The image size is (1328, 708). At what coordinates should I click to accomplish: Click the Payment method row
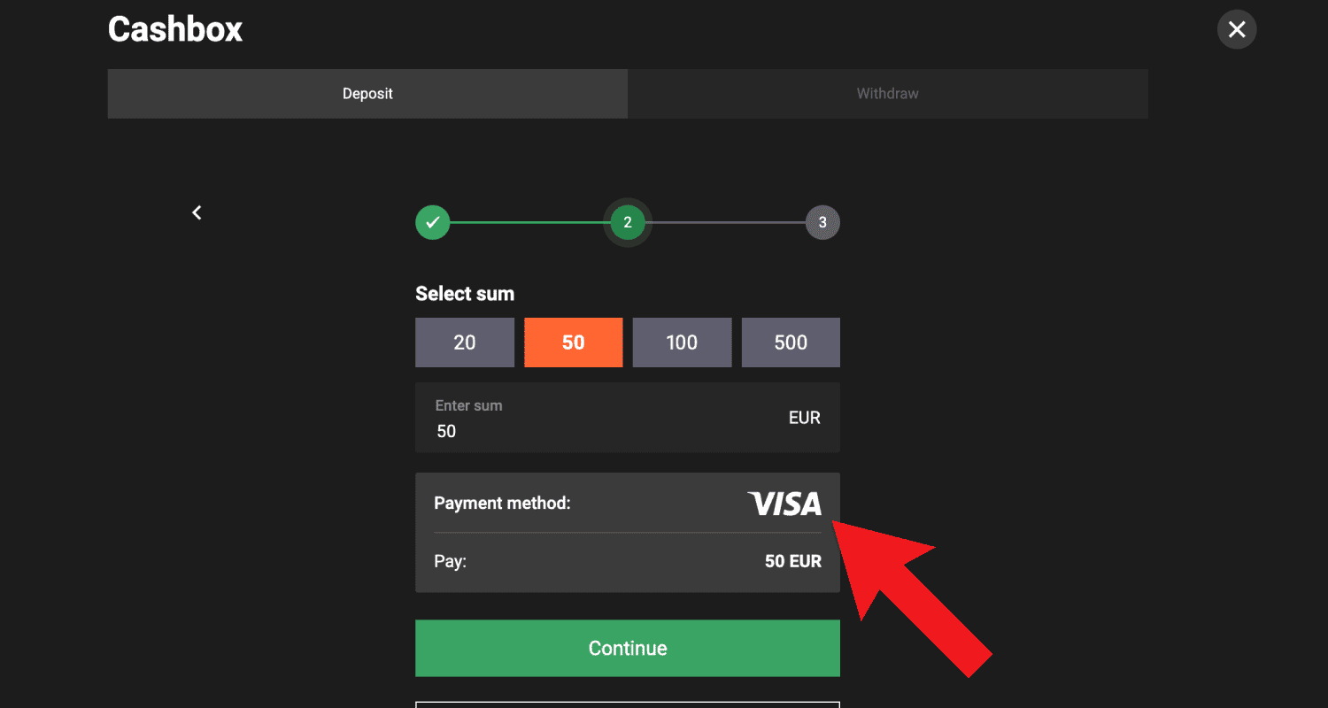628,503
